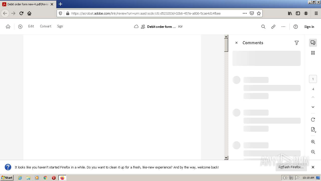Show page thumbnails grid icon
Image resolution: width=321 pixels, height=181 pixels.
pos(313,53)
